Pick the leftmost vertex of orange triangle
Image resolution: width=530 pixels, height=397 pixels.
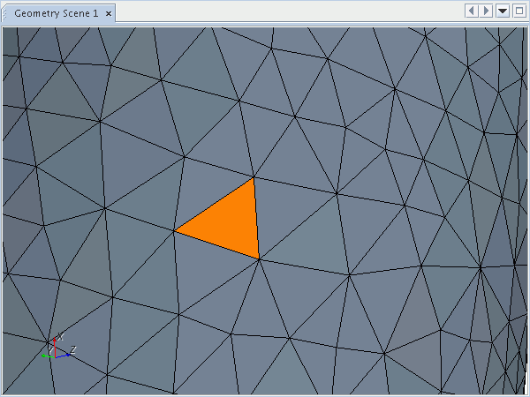point(174,231)
